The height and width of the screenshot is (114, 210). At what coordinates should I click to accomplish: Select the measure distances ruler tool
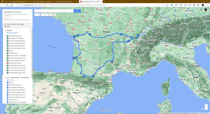pos(55,15)
